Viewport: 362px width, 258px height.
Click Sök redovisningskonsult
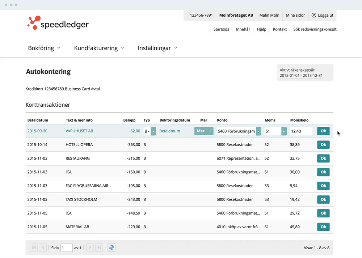(315, 29)
